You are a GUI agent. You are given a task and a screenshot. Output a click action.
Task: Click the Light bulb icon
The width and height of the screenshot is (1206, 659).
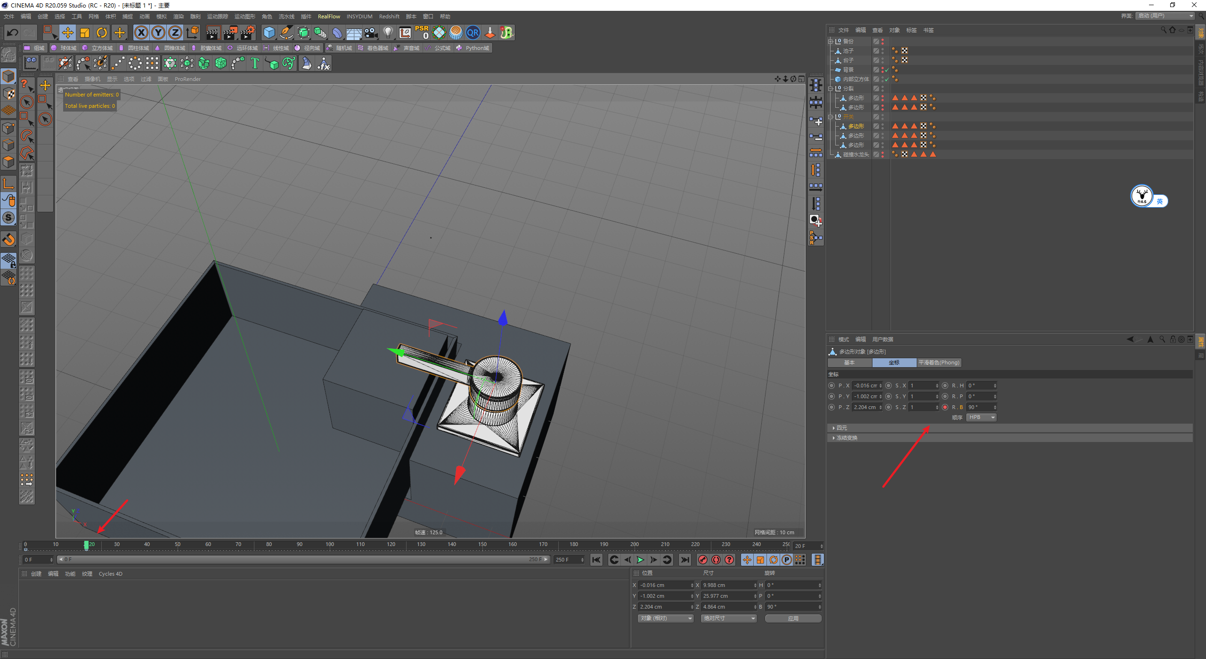pos(388,32)
